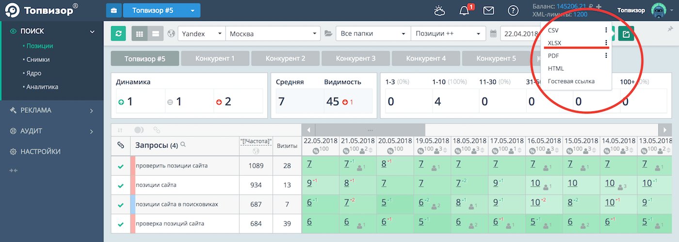Screen dimensions: 679x242
Task: Click the link icon in table header
Action: tap(121, 145)
